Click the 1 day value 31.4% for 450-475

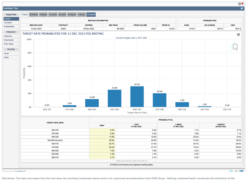tap(154, 144)
